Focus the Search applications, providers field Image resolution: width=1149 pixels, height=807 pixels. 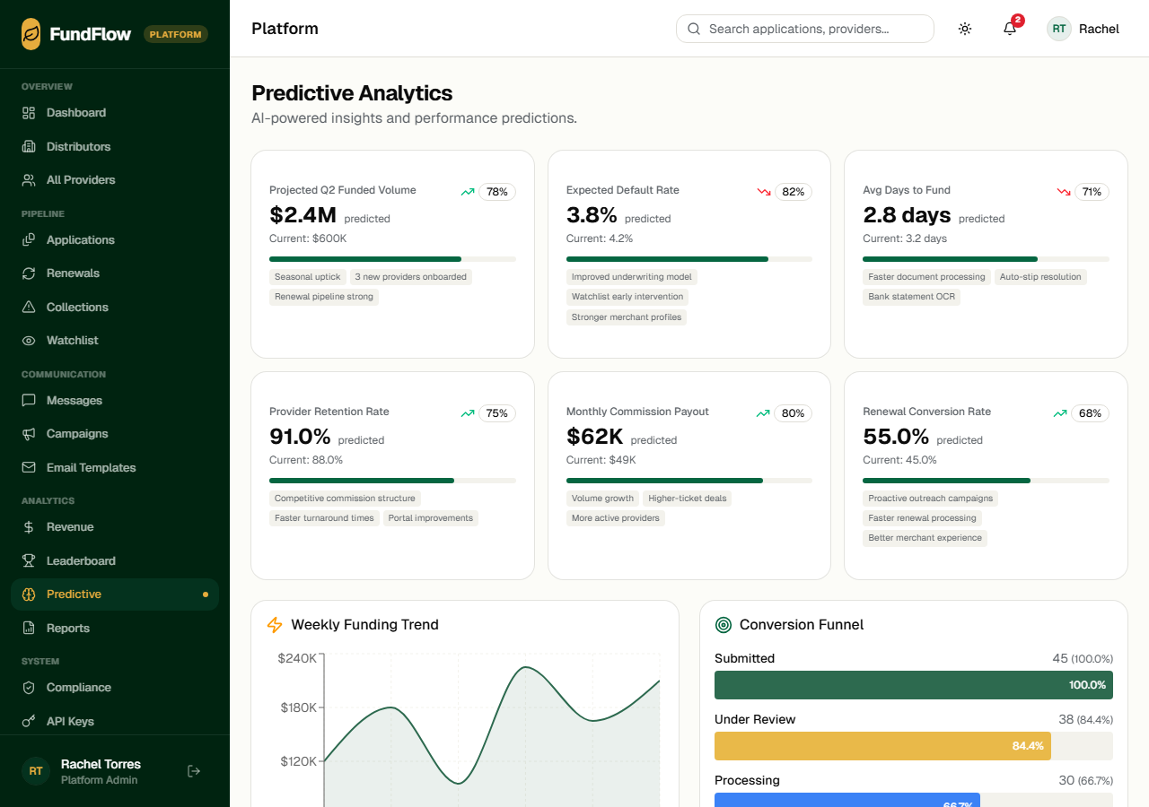click(805, 29)
